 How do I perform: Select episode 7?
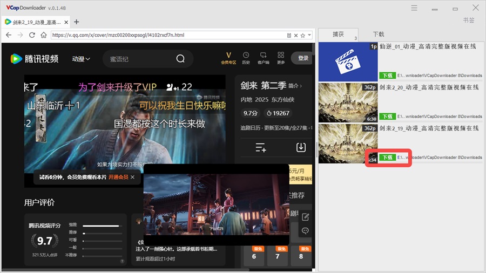point(278,256)
